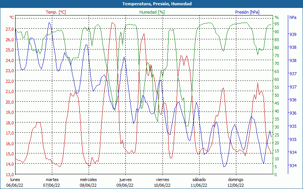Click the '60' humidity axis value
The width and height of the screenshot is (303, 189).
pyautogui.click(x=277, y=79)
